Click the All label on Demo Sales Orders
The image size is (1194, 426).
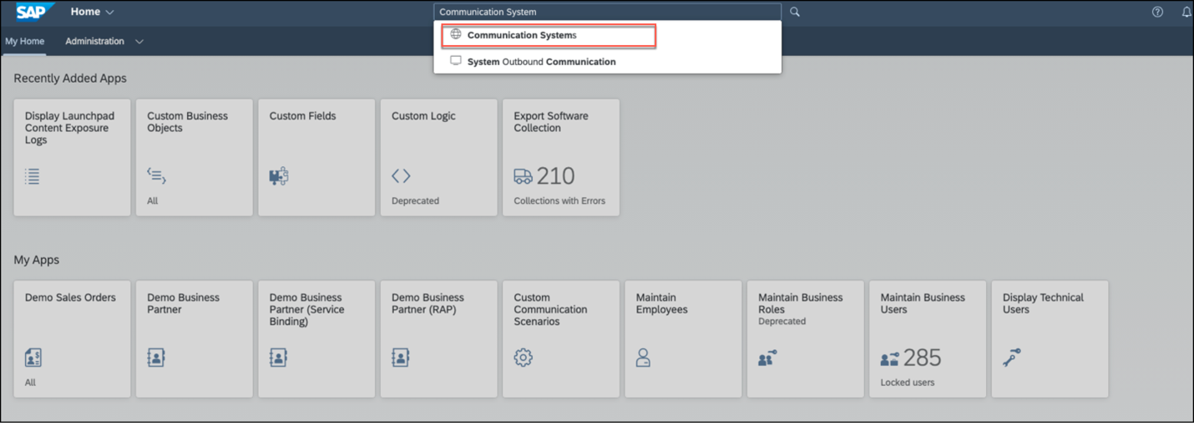click(x=30, y=383)
